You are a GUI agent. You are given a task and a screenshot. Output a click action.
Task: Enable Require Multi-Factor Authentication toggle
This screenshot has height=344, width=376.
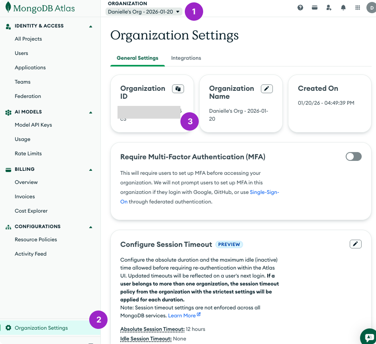point(353,156)
